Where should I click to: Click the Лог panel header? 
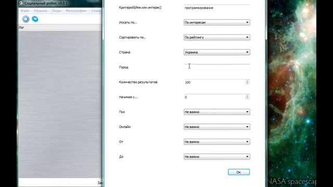tap(60, 28)
